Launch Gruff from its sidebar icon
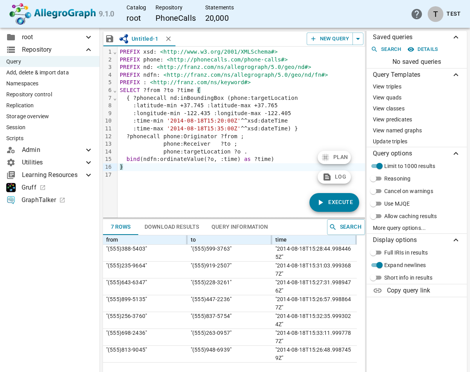The height and width of the screenshot is (372, 470). pyautogui.click(x=11, y=188)
